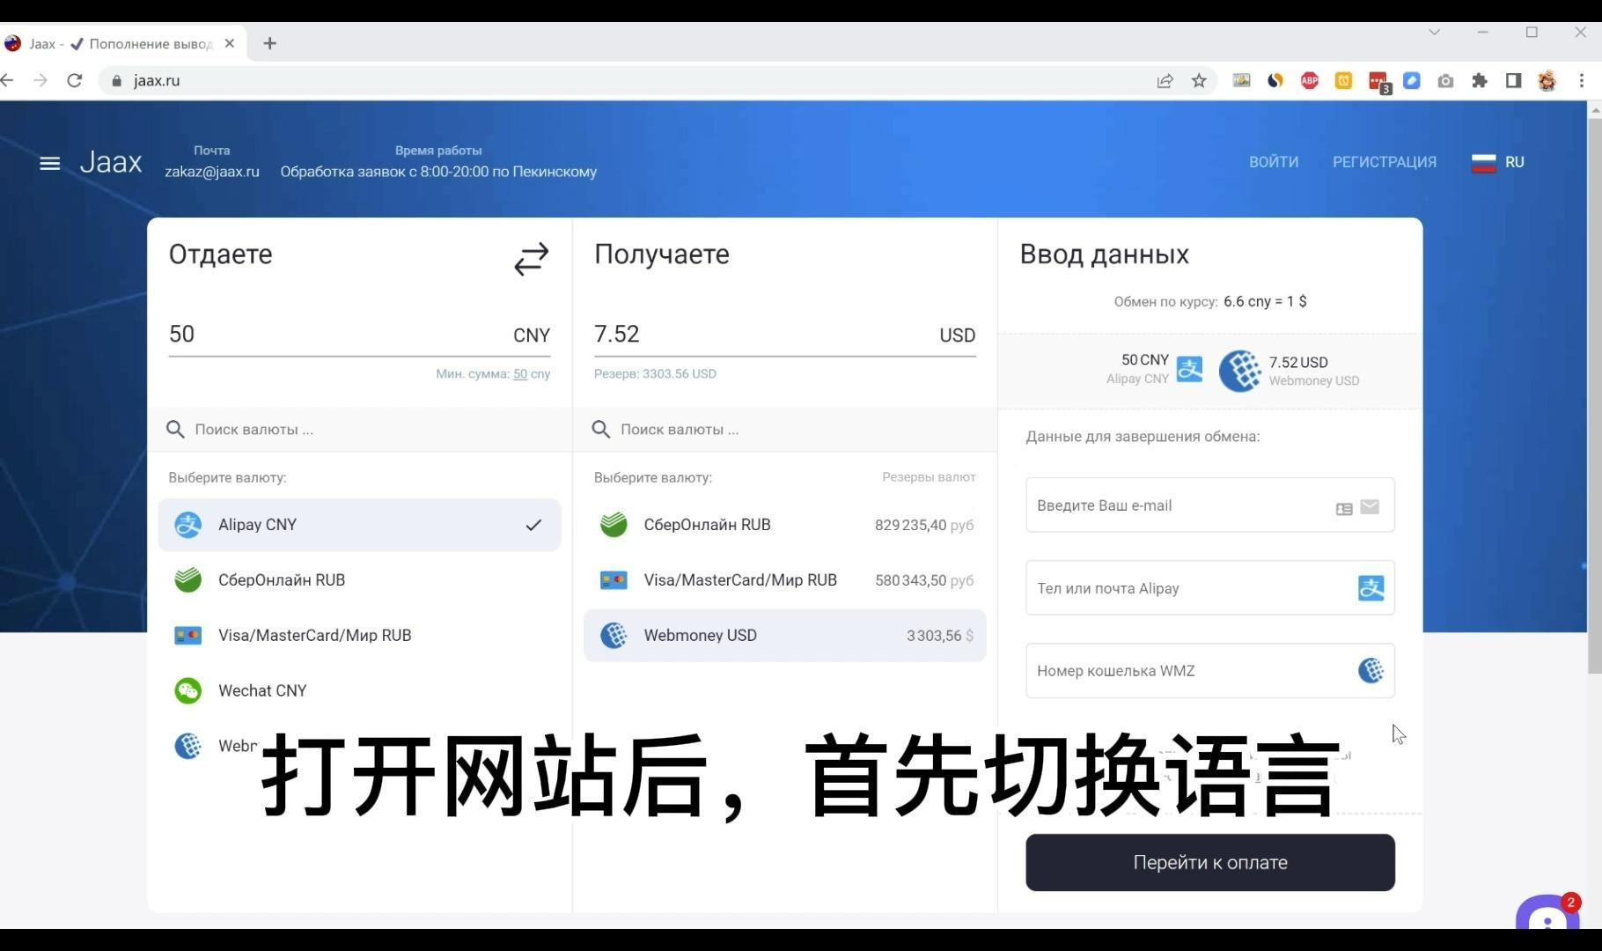Click the currency swap arrows icon
The height and width of the screenshot is (951, 1602).
(531, 258)
